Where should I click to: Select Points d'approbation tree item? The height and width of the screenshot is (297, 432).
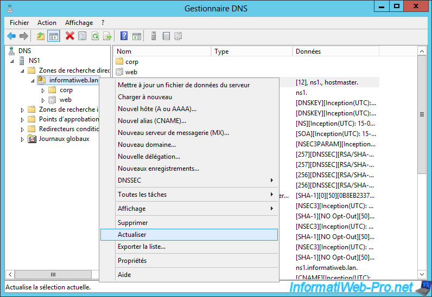[x=68, y=119]
